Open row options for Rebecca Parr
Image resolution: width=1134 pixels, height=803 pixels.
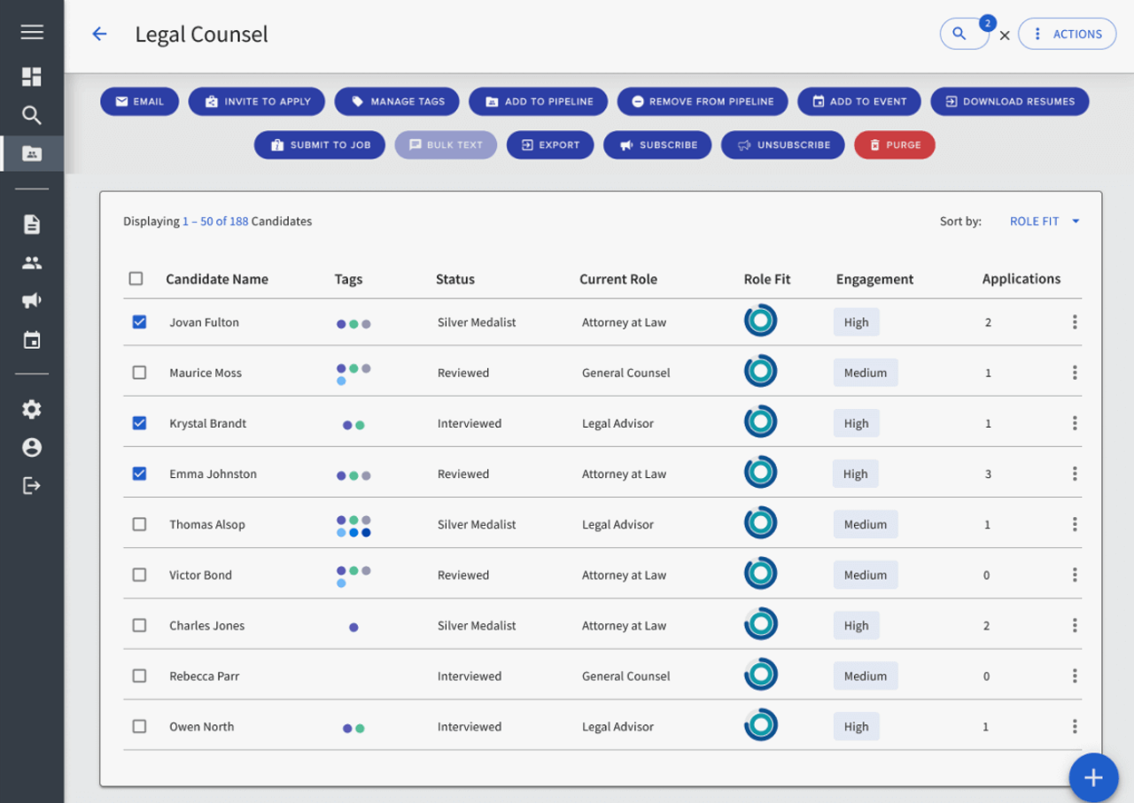coord(1075,676)
